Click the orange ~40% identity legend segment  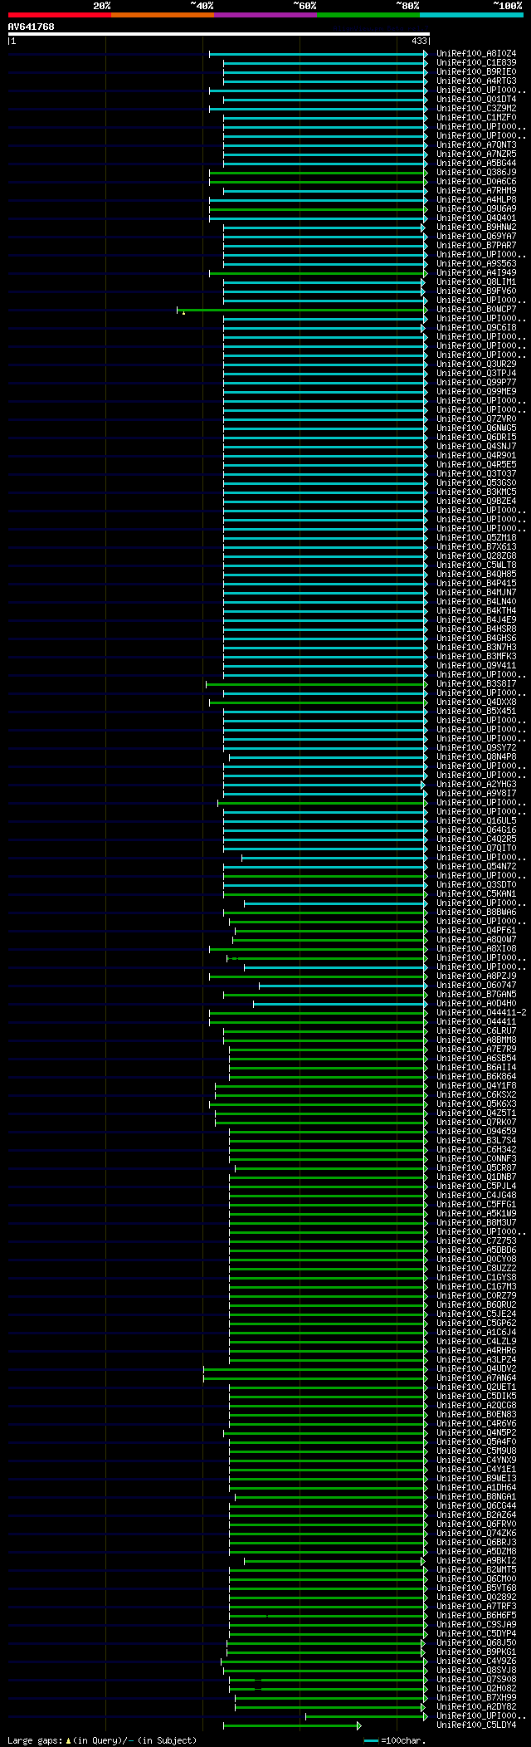pos(162,14)
